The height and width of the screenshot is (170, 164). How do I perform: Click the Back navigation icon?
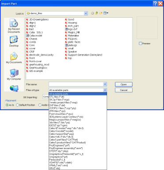(92, 13)
